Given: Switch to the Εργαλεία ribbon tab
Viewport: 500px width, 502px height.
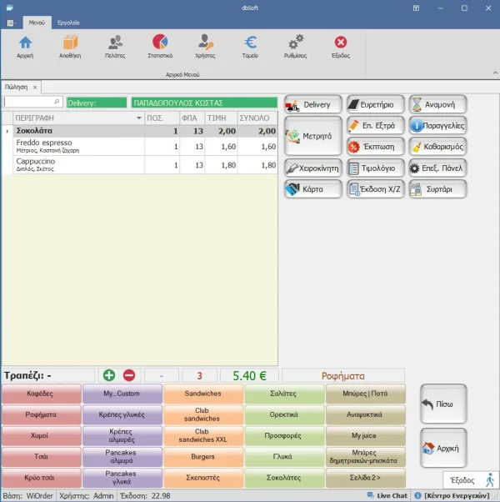Looking at the screenshot, I should [68, 23].
